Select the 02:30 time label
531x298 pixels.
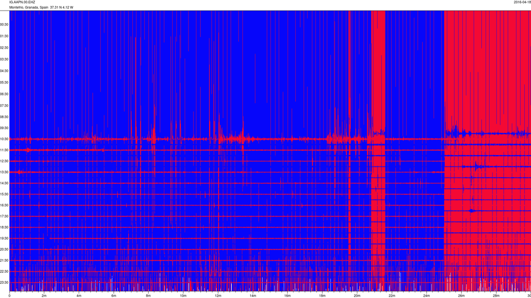coord(4,47)
